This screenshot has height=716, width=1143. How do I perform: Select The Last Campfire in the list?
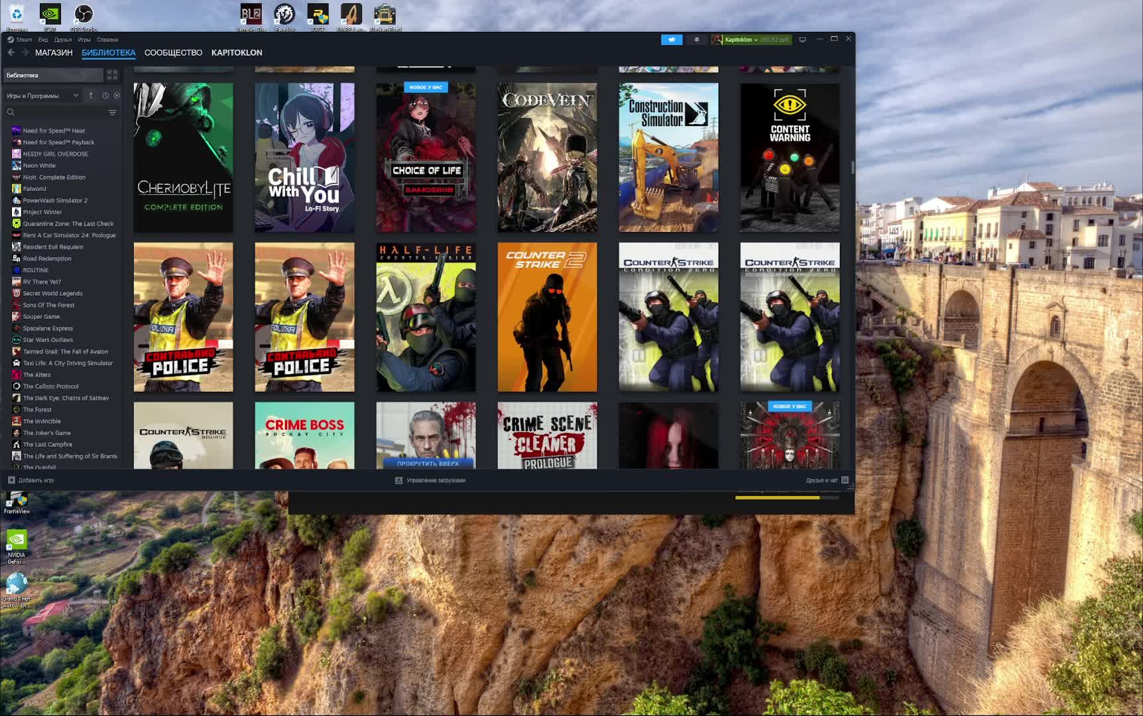tap(63, 444)
